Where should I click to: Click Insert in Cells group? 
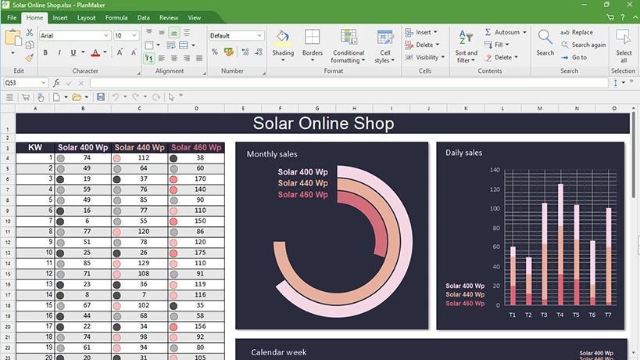421,32
